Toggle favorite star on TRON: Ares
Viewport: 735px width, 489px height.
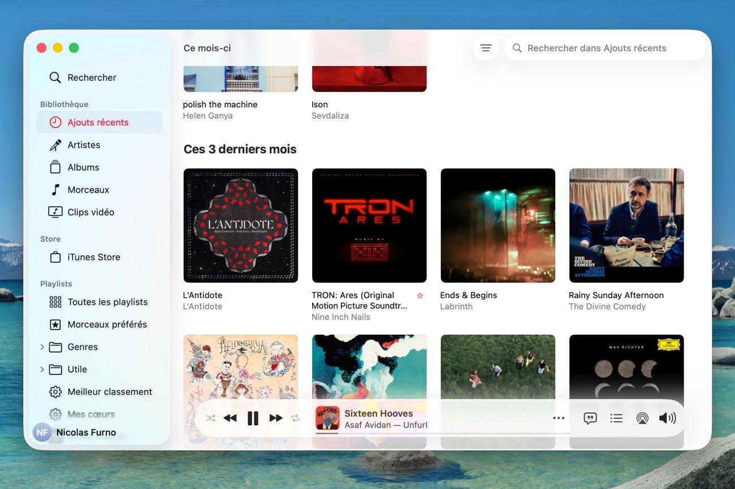[420, 295]
